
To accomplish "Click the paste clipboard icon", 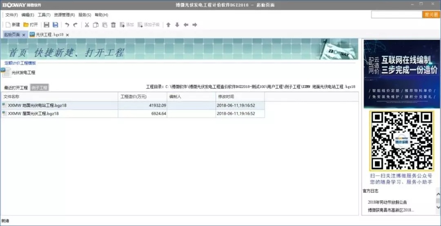I will 105,25.
